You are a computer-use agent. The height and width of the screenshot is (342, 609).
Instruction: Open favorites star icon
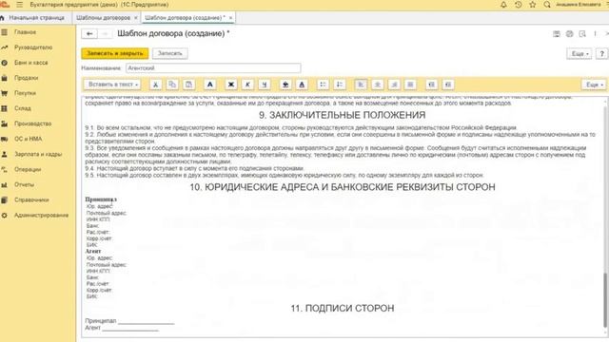533,5
